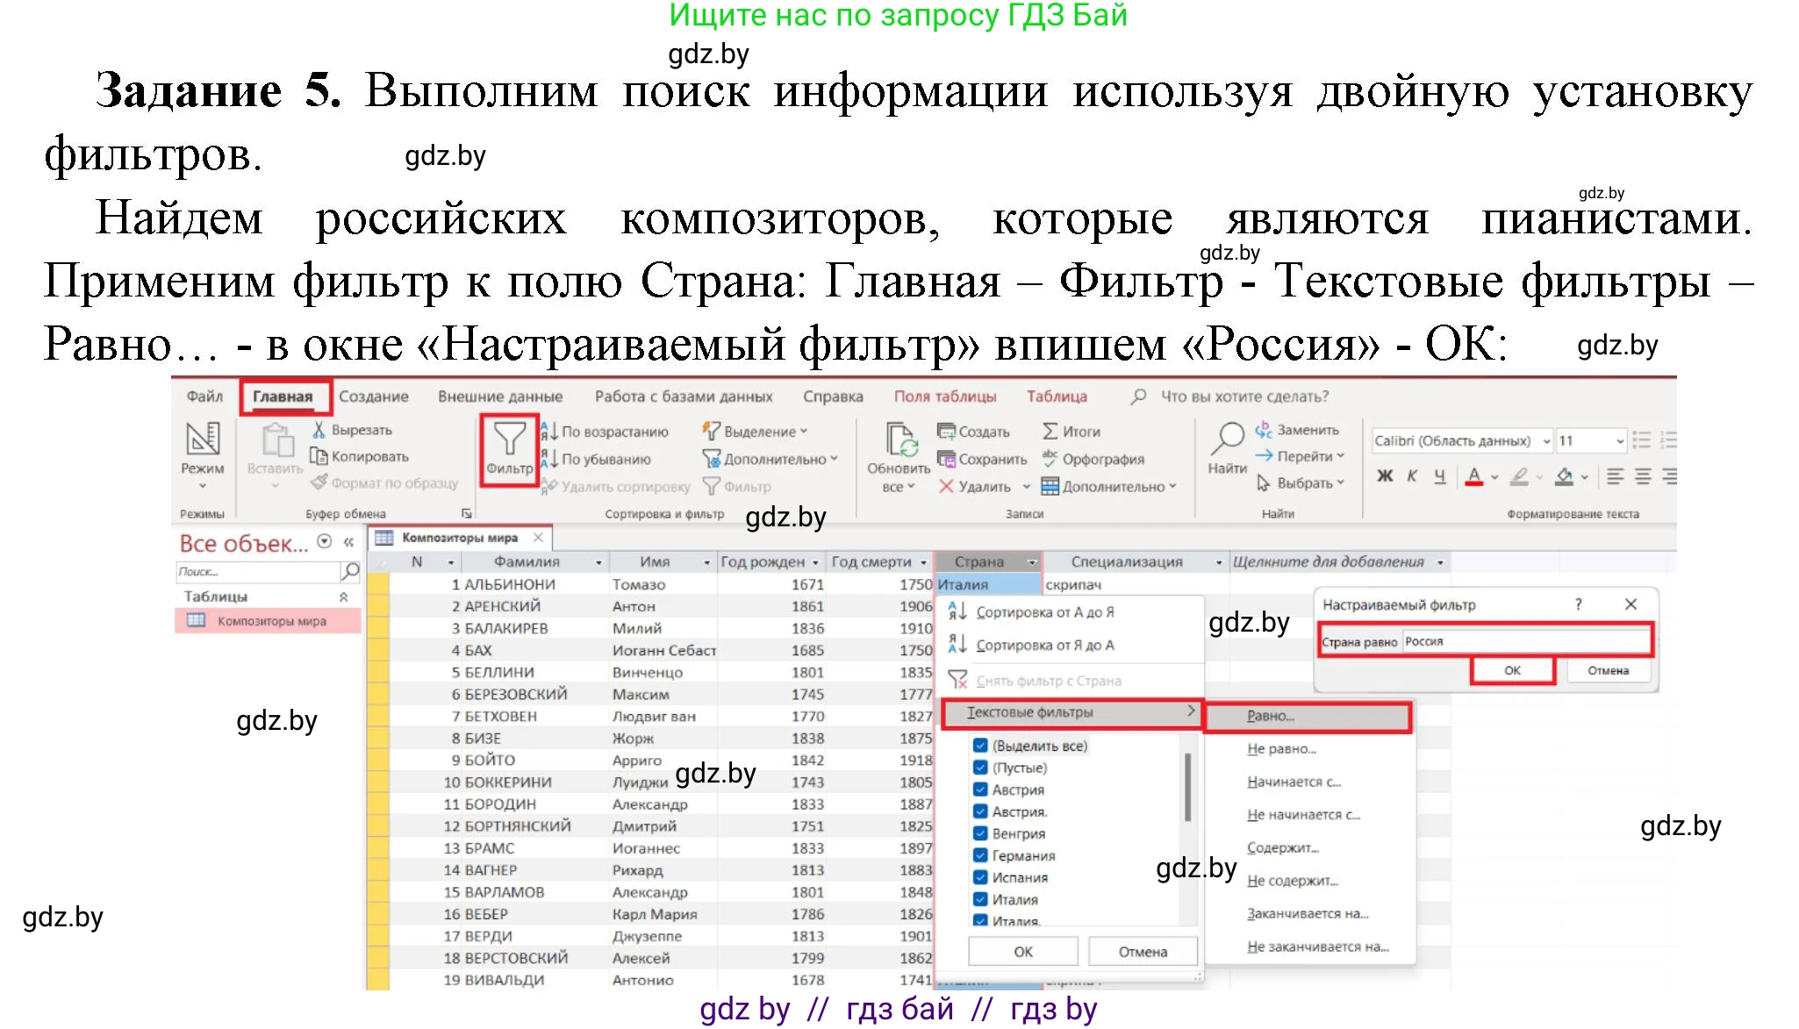Screen dimensions: 1799x1029
Task: Uncheck Австрия in the filter list
Action: [x=980, y=789]
